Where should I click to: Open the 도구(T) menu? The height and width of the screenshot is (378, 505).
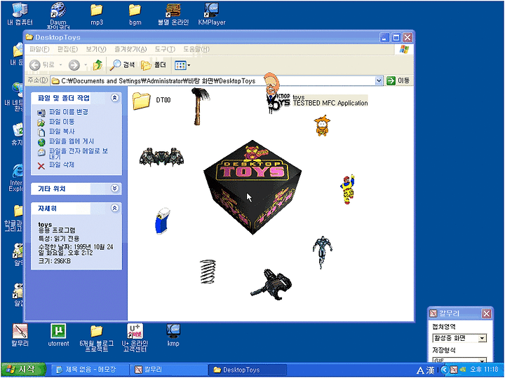[165, 49]
